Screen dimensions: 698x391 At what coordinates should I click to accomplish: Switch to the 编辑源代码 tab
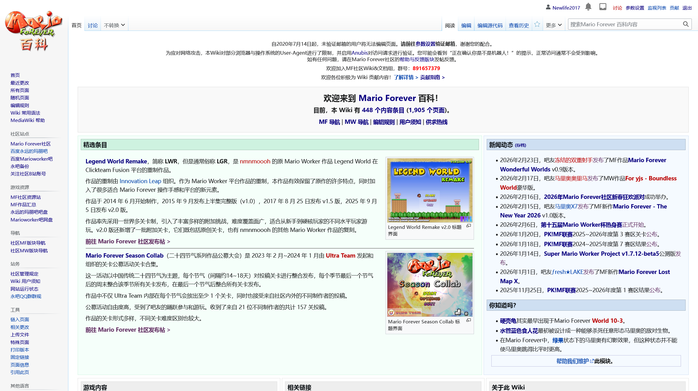click(490, 25)
